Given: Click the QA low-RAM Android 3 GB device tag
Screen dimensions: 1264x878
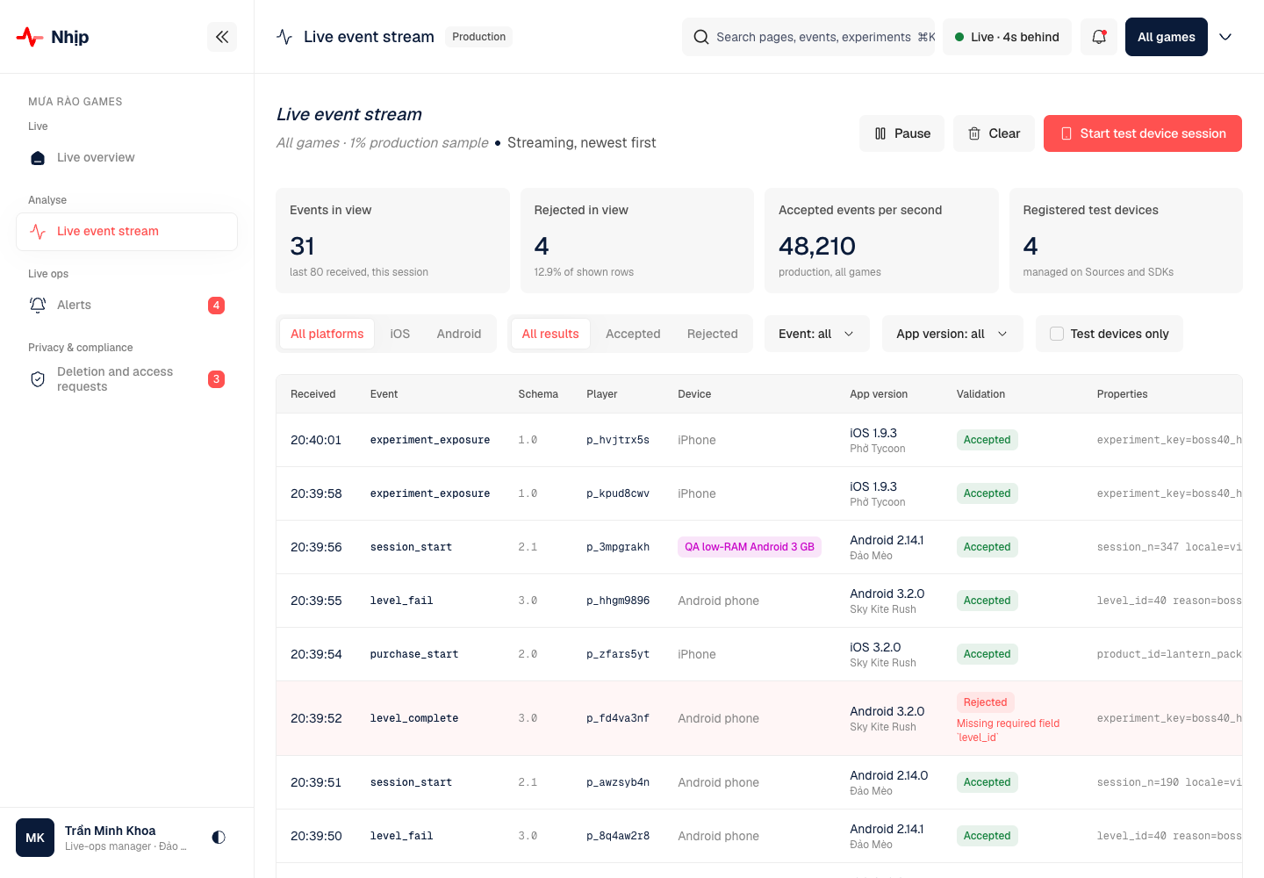Looking at the screenshot, I should pos(750,547).
